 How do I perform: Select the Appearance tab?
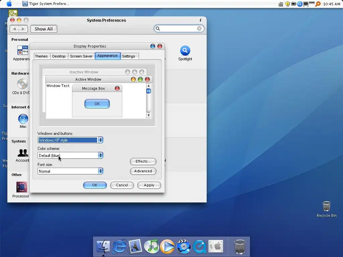coord(108,56)
